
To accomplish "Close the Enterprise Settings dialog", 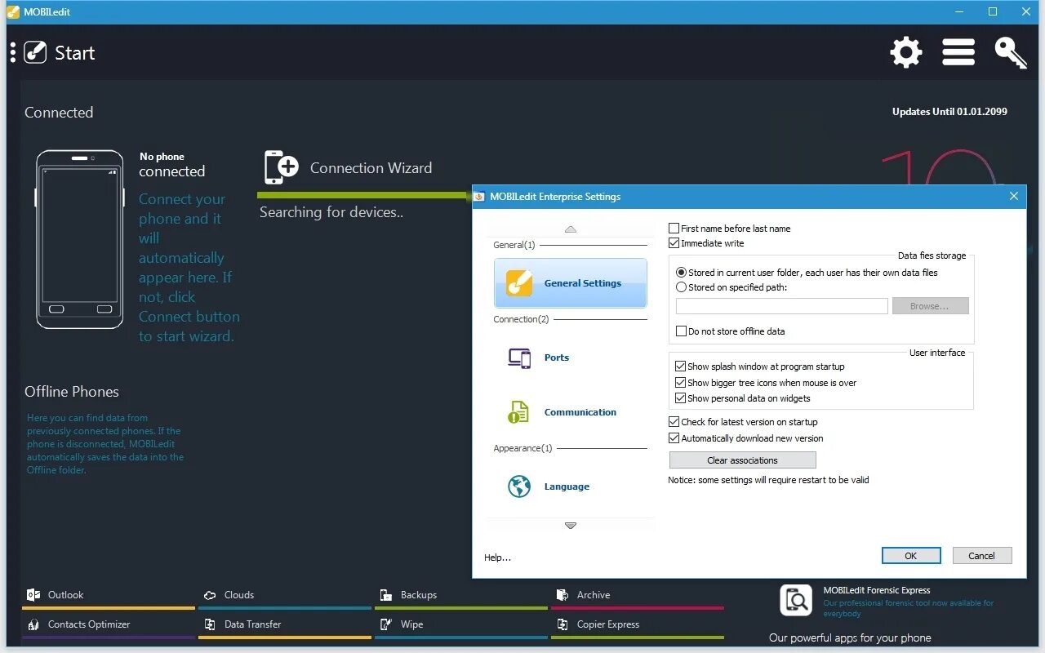I will 1014,196.
